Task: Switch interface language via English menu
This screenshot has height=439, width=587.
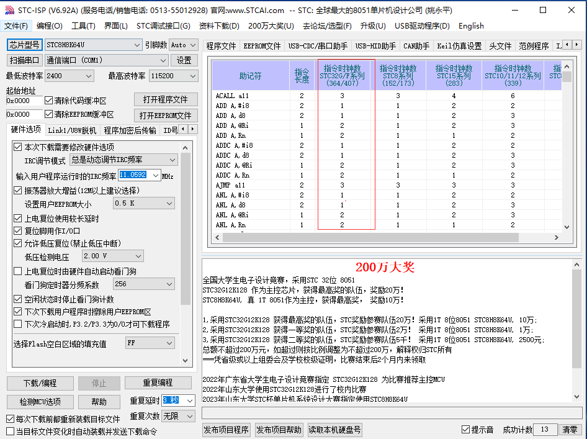Action: pos(471,26)
